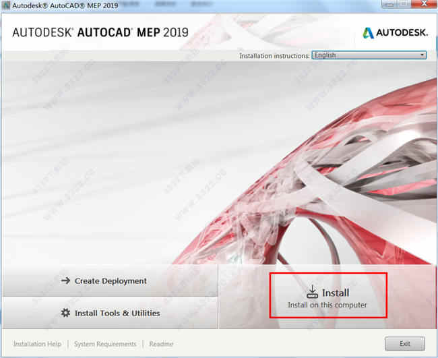This screenshot has height=358, width=438.
Task: Close the AutoCAD MEP 2019 installer window
Action: pos(424,3)
